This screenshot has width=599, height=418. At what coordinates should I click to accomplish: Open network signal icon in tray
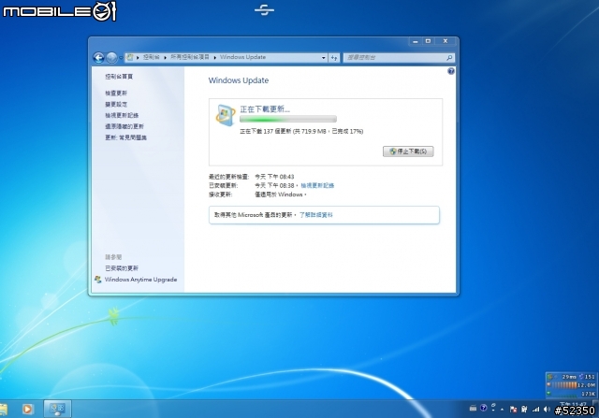pyautogui.click(x=536, y=410)
